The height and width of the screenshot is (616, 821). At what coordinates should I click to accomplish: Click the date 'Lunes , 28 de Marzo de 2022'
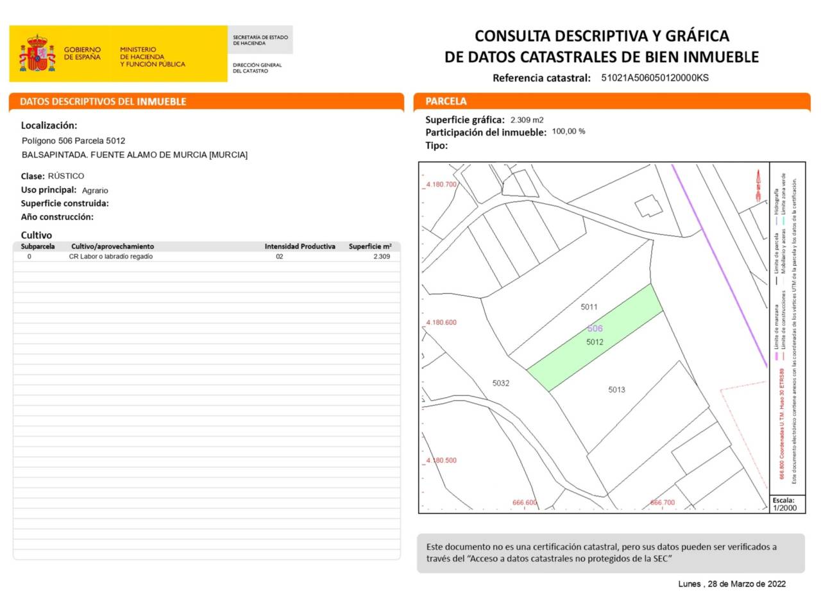(x=732, y=584)
